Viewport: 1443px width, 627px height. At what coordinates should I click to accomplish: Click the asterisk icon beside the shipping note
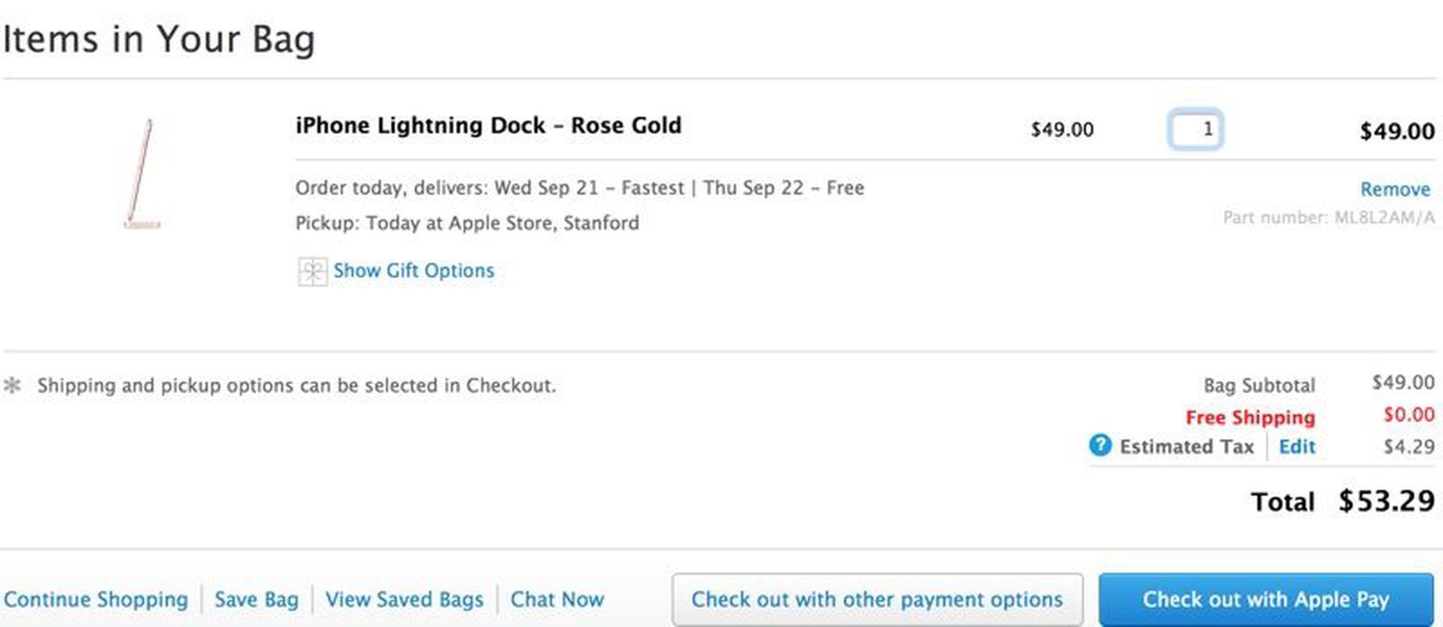pyautogui.click(x=12, y=385)
